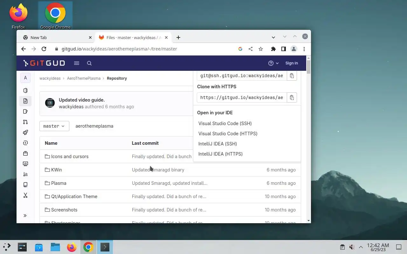Expand the collapsed sidebar with double chevron
407x254 pixels.
(25, 216)
